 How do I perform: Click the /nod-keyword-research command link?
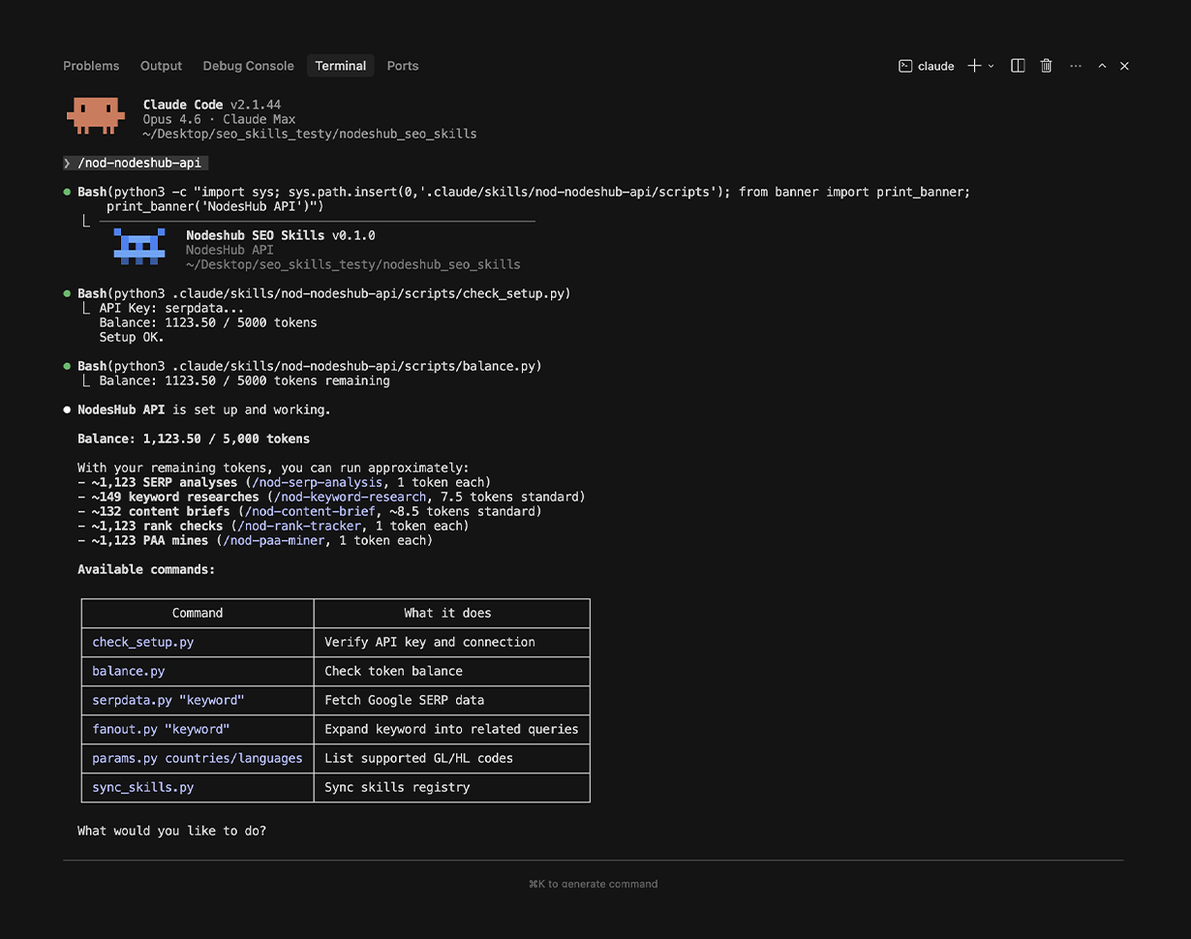[350, 497]
